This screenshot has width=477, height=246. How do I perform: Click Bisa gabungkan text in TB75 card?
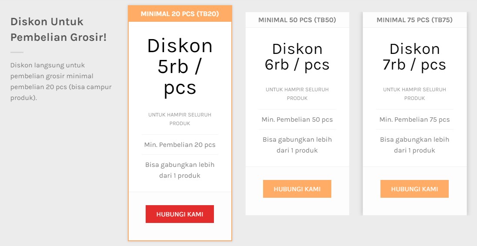click(414, 145)
